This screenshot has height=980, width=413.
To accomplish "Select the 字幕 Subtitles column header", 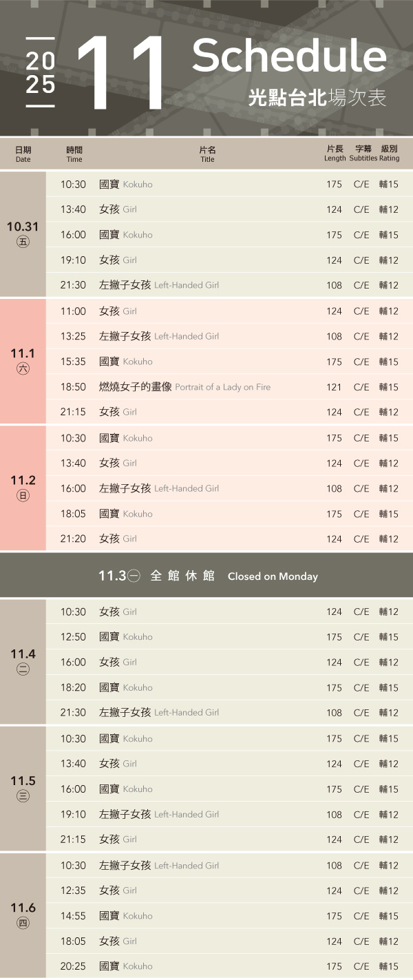I will tap(363, 153).
